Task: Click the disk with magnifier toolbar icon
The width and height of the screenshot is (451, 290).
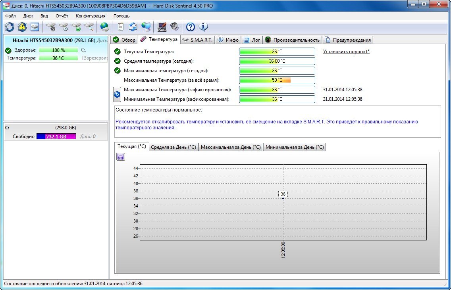Action: (x=89, y=27)
